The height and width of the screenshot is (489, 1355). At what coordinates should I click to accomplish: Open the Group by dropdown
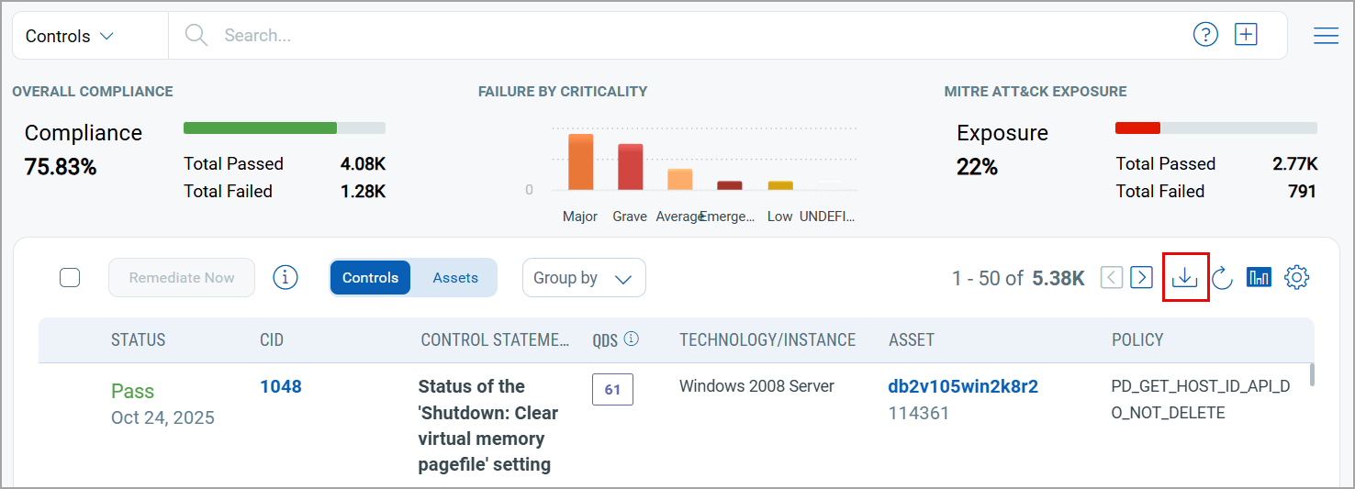[584, 278]
